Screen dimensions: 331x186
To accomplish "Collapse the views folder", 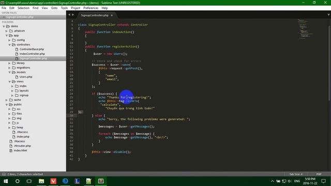I will (x=9, y=82).
